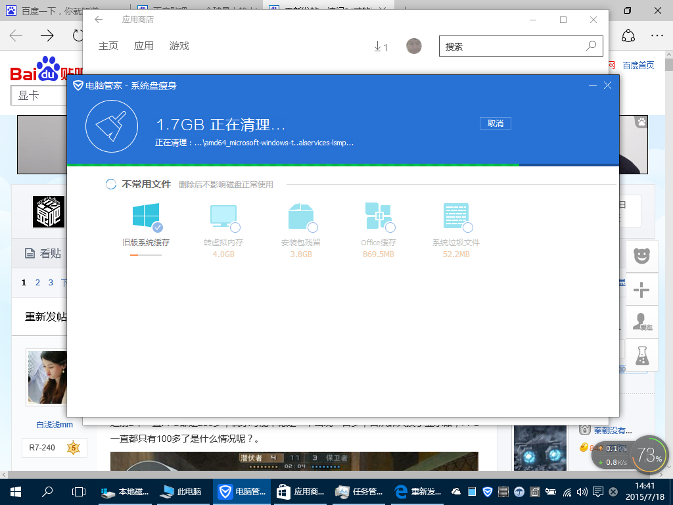Open the 百度首页 link
The image size is (673, 505).
click(x=639, y=65)
